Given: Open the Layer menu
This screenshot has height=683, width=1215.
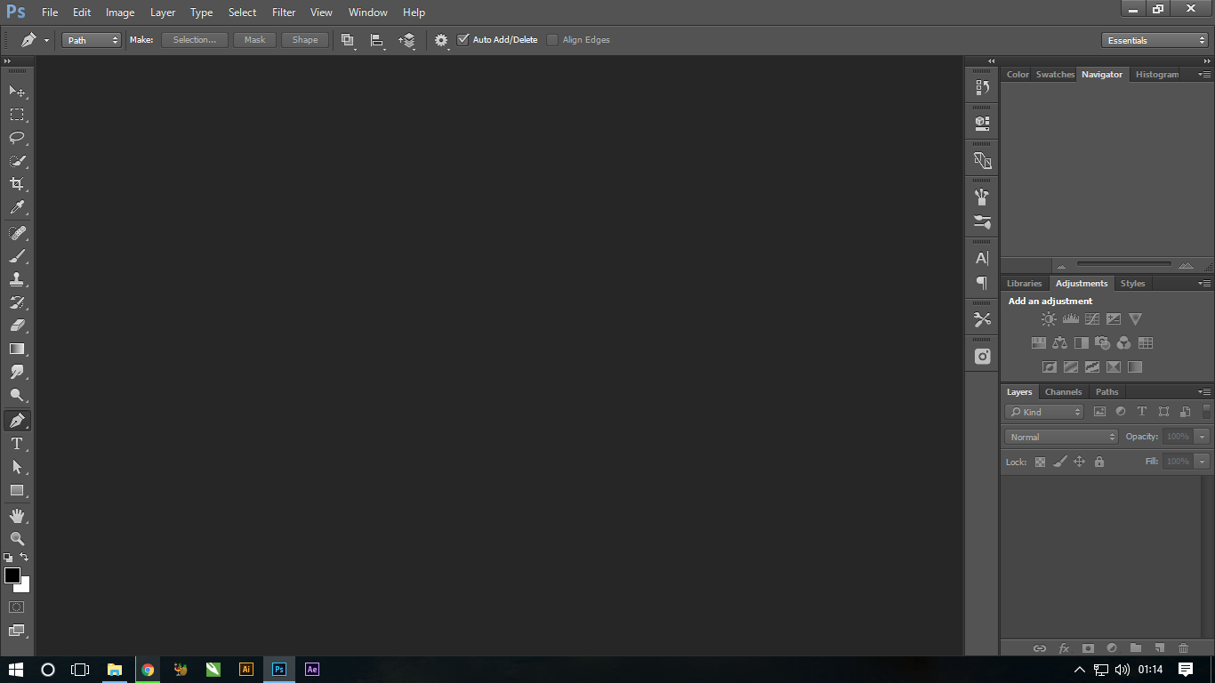Looking at the screenshot, I should pyautogui.click(x=163, y=12).
